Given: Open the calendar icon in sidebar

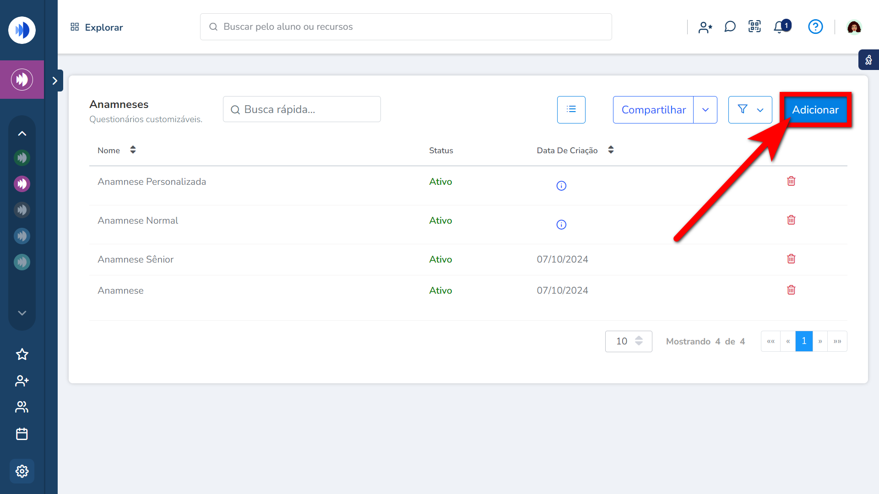Looking at the screenshot, I should (x=22, y=434).
